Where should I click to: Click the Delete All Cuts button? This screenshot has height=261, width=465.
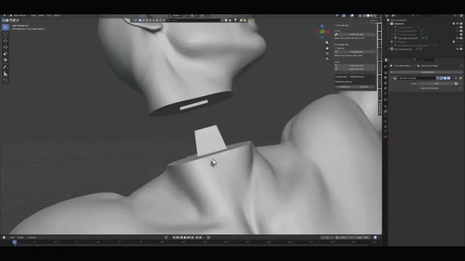[356, 69]
